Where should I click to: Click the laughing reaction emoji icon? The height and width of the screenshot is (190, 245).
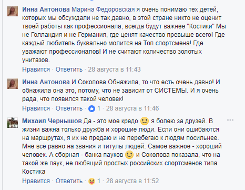(91, 181)
